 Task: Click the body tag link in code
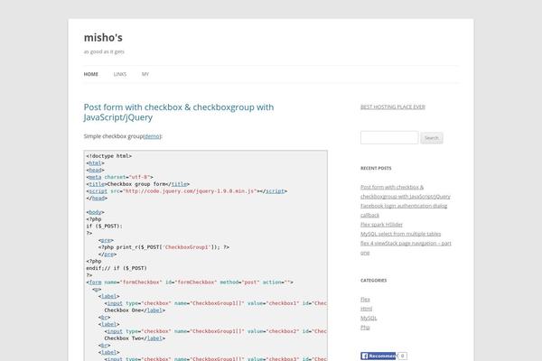click(95, 212)
